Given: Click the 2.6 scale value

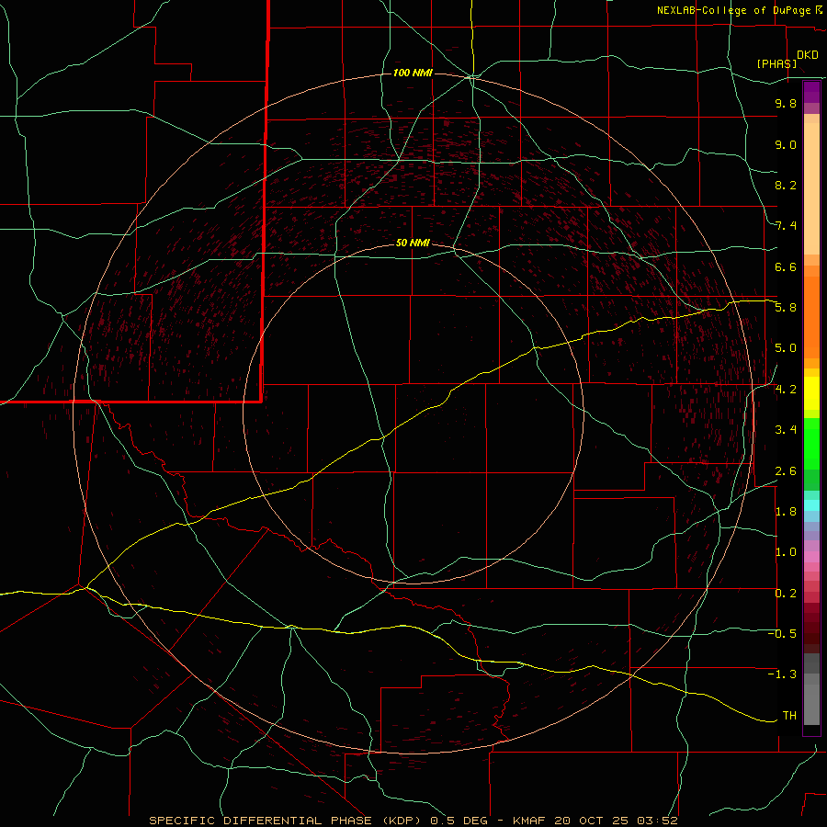Looking at the screenshot, I should (786, 471).
